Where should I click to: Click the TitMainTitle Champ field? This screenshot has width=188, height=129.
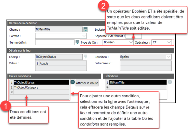[x=59, y=29]
